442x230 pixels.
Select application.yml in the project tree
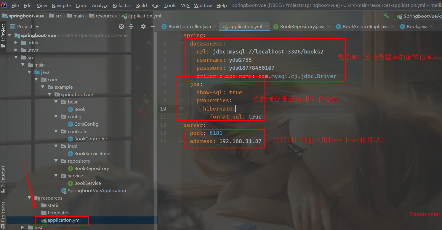click(61, 220)
